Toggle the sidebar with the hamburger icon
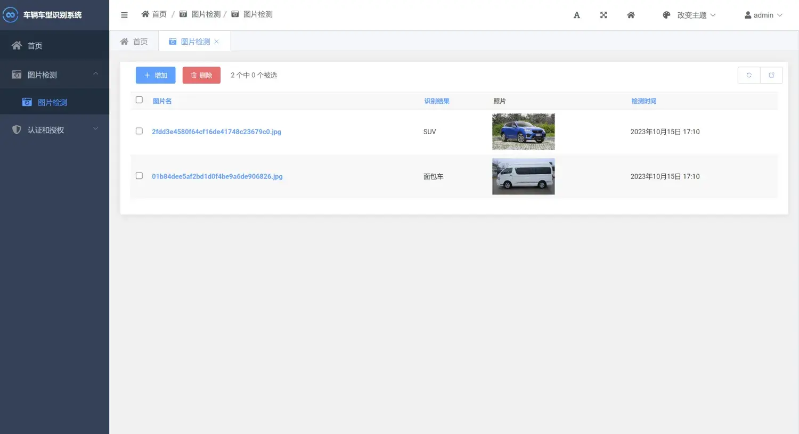Image resolution: width=799 pixels, height=434 pixels. 124,14
